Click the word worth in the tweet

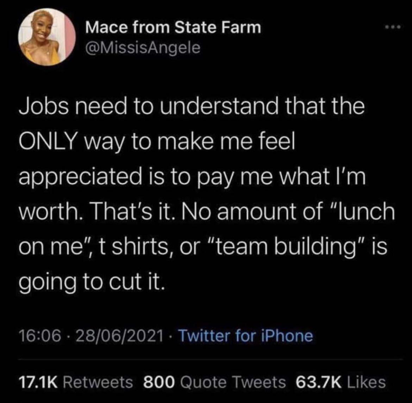click(x=50, y=212)
